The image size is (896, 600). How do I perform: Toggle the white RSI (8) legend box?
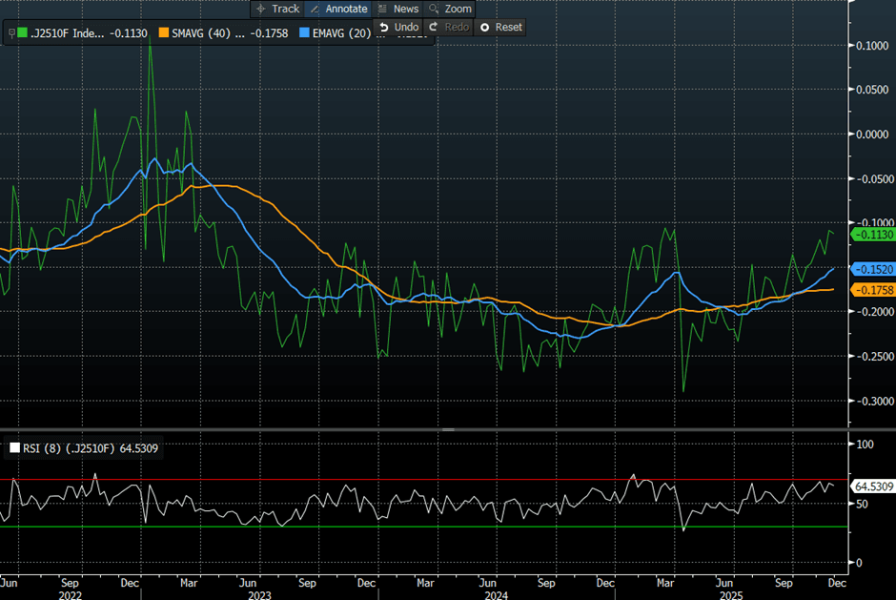(13, 447)
